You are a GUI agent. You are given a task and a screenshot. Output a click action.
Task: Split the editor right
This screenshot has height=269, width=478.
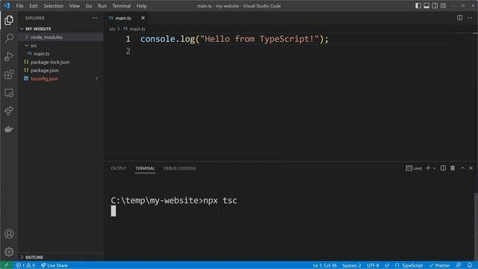click(x=459, y=18)
